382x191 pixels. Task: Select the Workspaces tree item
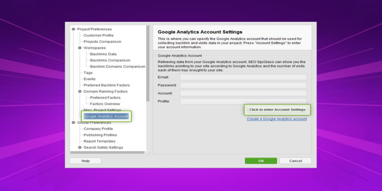tap(94, 48)
